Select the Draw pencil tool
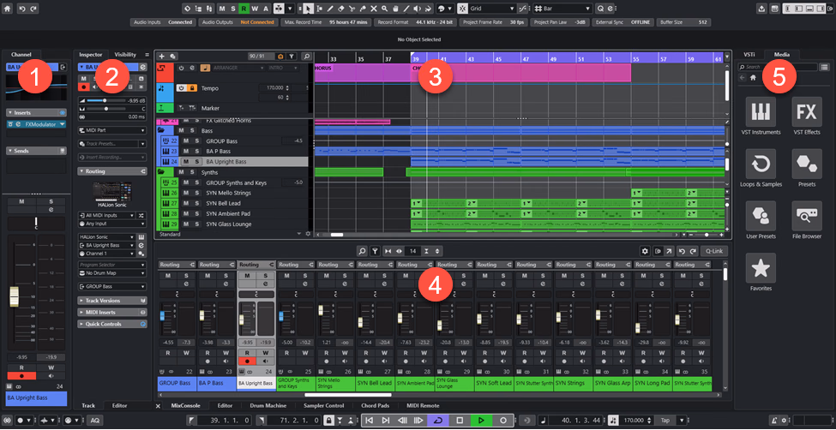Screen dimensions: 836x430 pyautogui.click(x=331, y=9)
